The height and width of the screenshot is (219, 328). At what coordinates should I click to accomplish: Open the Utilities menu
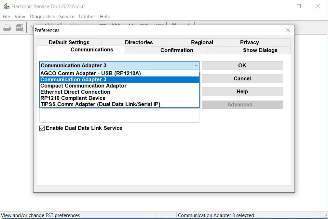[87, 16]
